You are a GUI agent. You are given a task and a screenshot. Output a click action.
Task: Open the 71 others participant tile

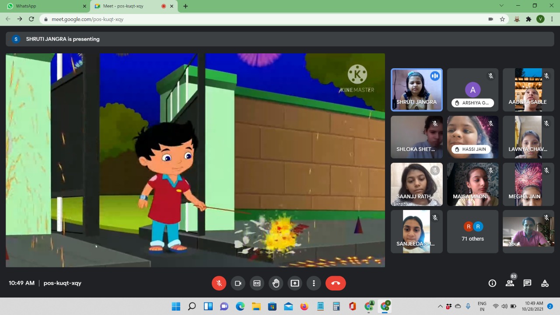pyautogui.click(x=472, y=231)
